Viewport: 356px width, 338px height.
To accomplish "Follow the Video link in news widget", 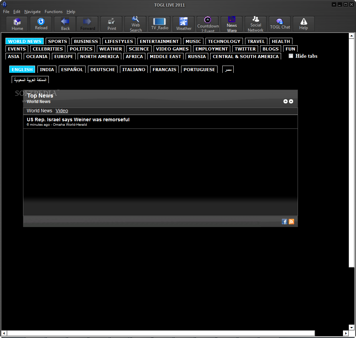I will click(62, 111).
